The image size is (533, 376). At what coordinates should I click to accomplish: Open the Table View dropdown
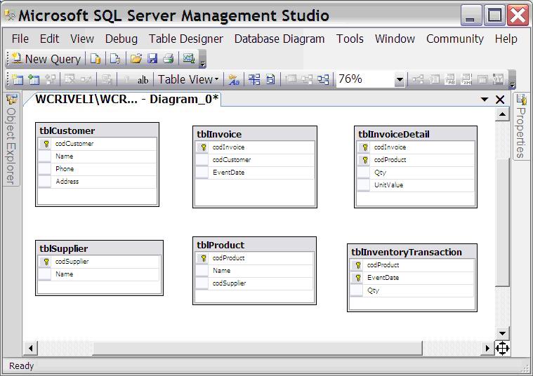[x=188, y=79]
